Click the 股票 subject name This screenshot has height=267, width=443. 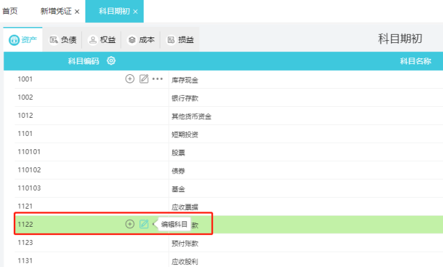[178, 153]
